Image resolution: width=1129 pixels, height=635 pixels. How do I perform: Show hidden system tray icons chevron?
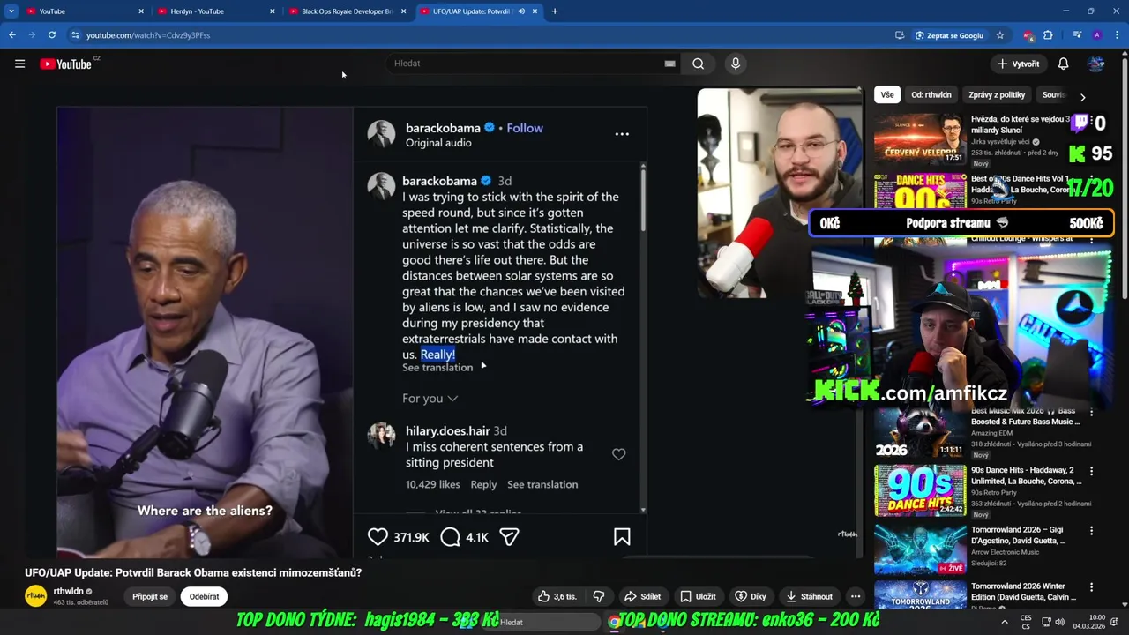click(1004, 622)
